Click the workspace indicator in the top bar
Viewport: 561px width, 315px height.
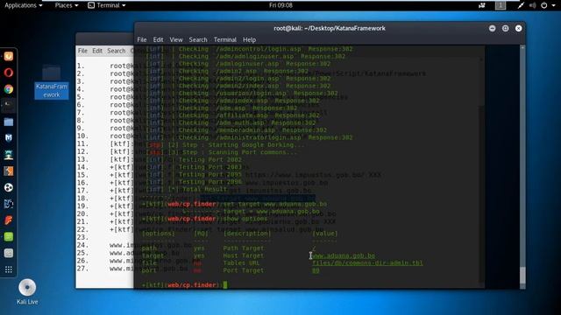501,5
